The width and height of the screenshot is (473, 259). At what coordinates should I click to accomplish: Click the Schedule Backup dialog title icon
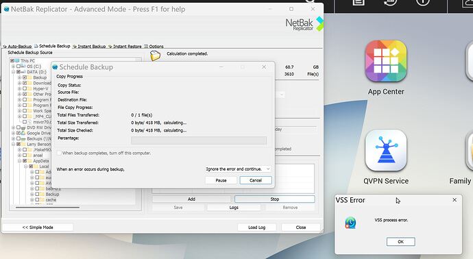[x=55, y=67]
